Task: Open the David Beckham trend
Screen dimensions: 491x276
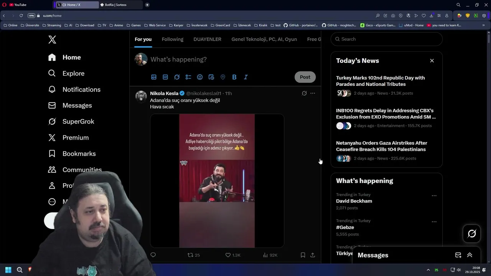Action: point(354,201)
